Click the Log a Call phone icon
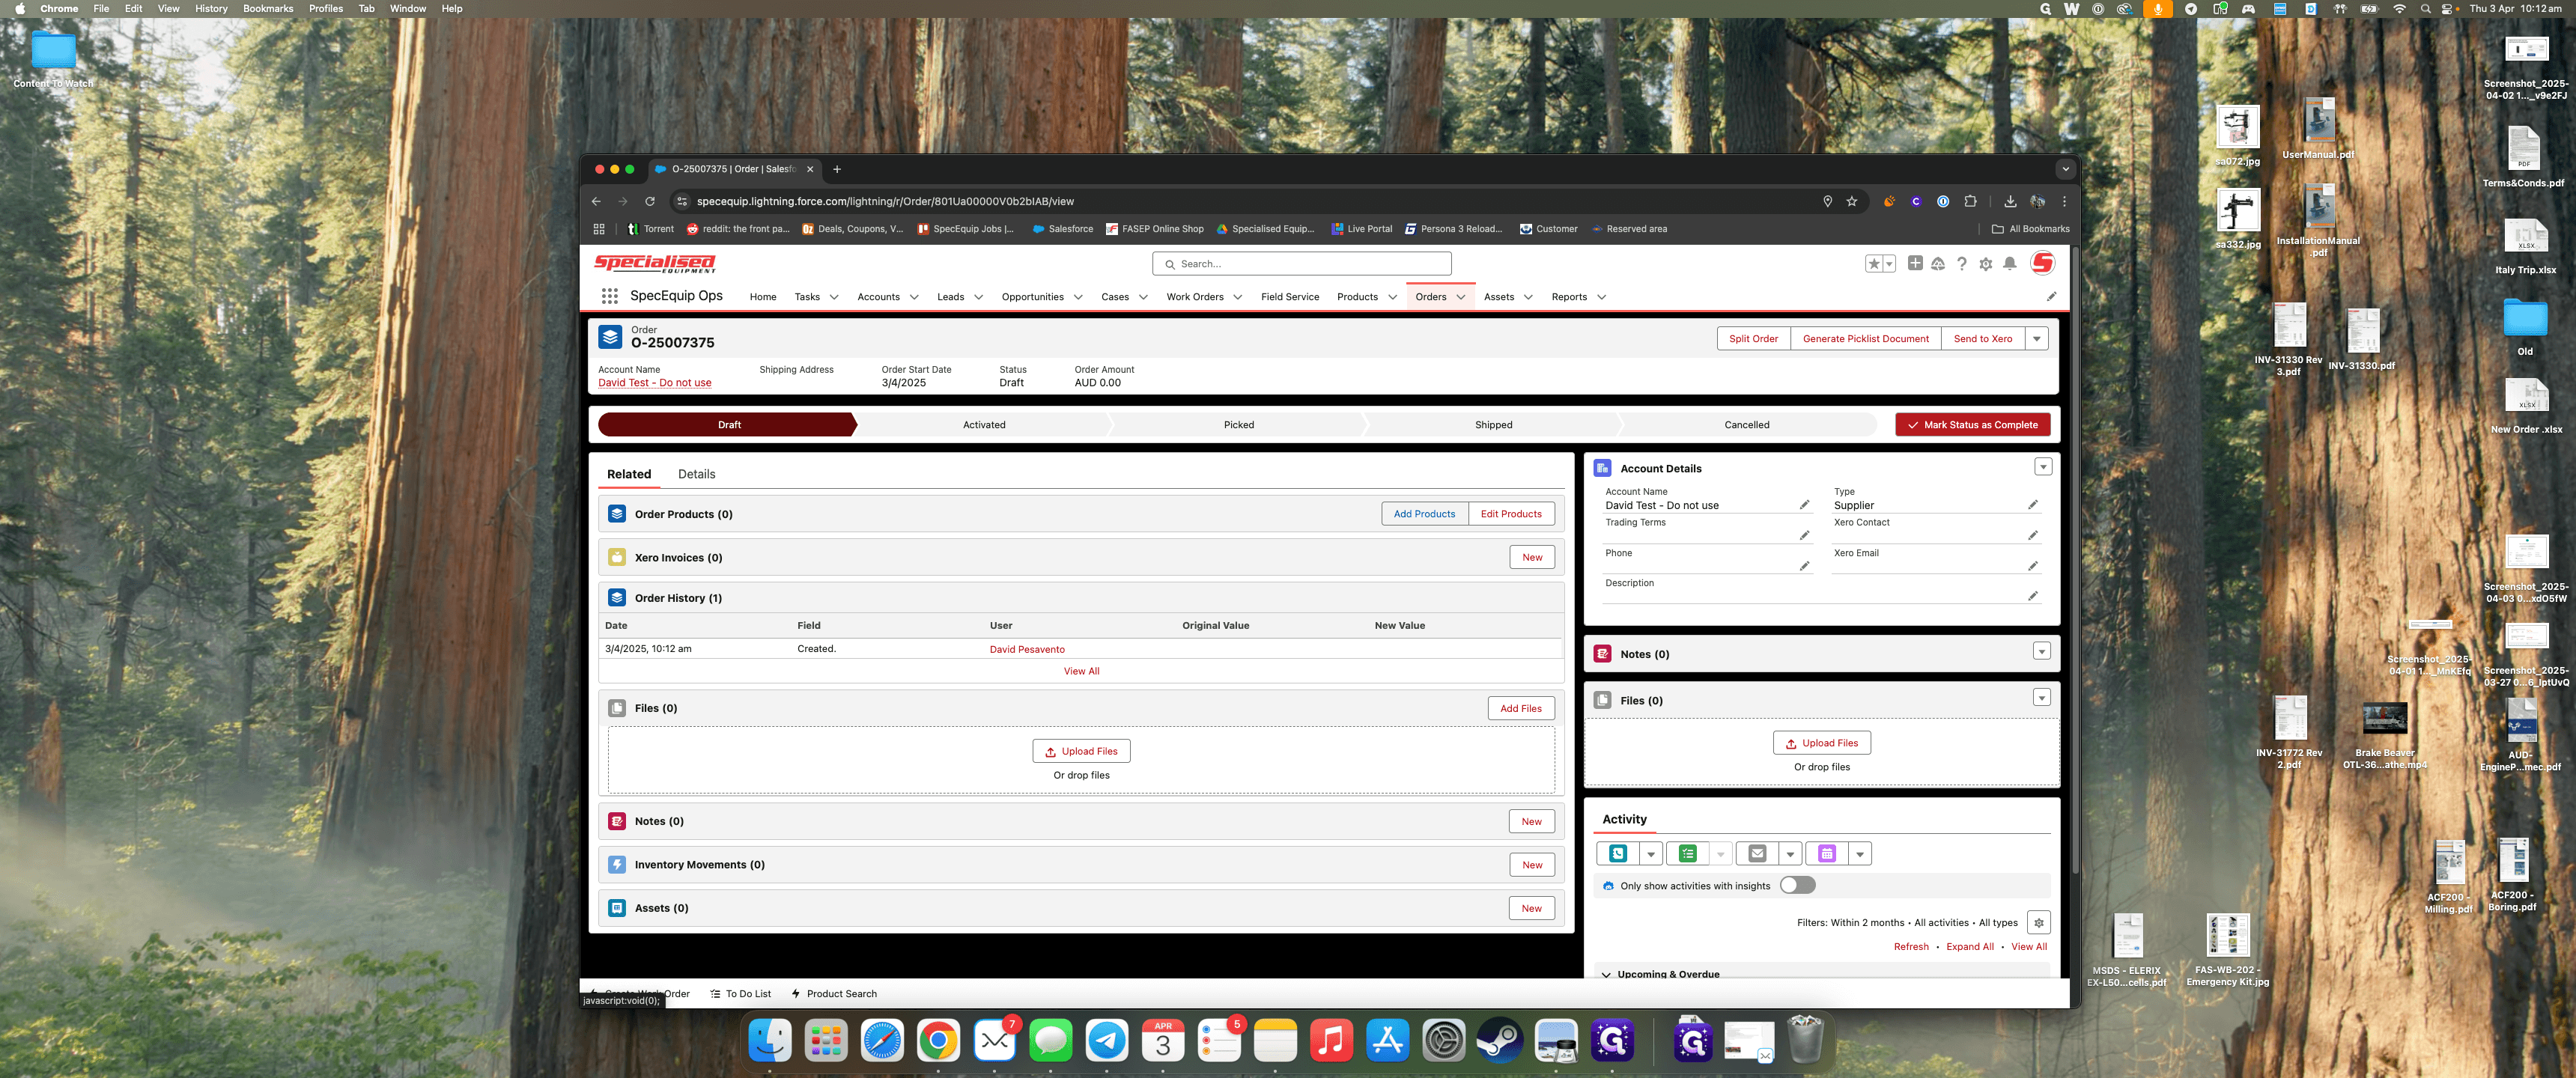This screenshot has width=2576, height=1078. (x=1618, y=853)
